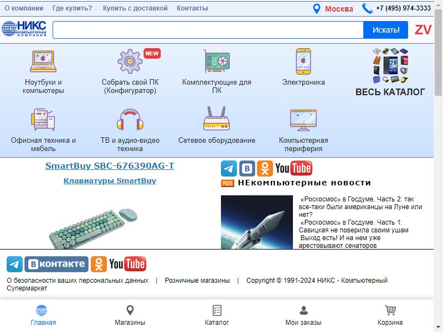Click the orange RSS feed icon
The image size is (443, 332).
click(x=228, y=183)
